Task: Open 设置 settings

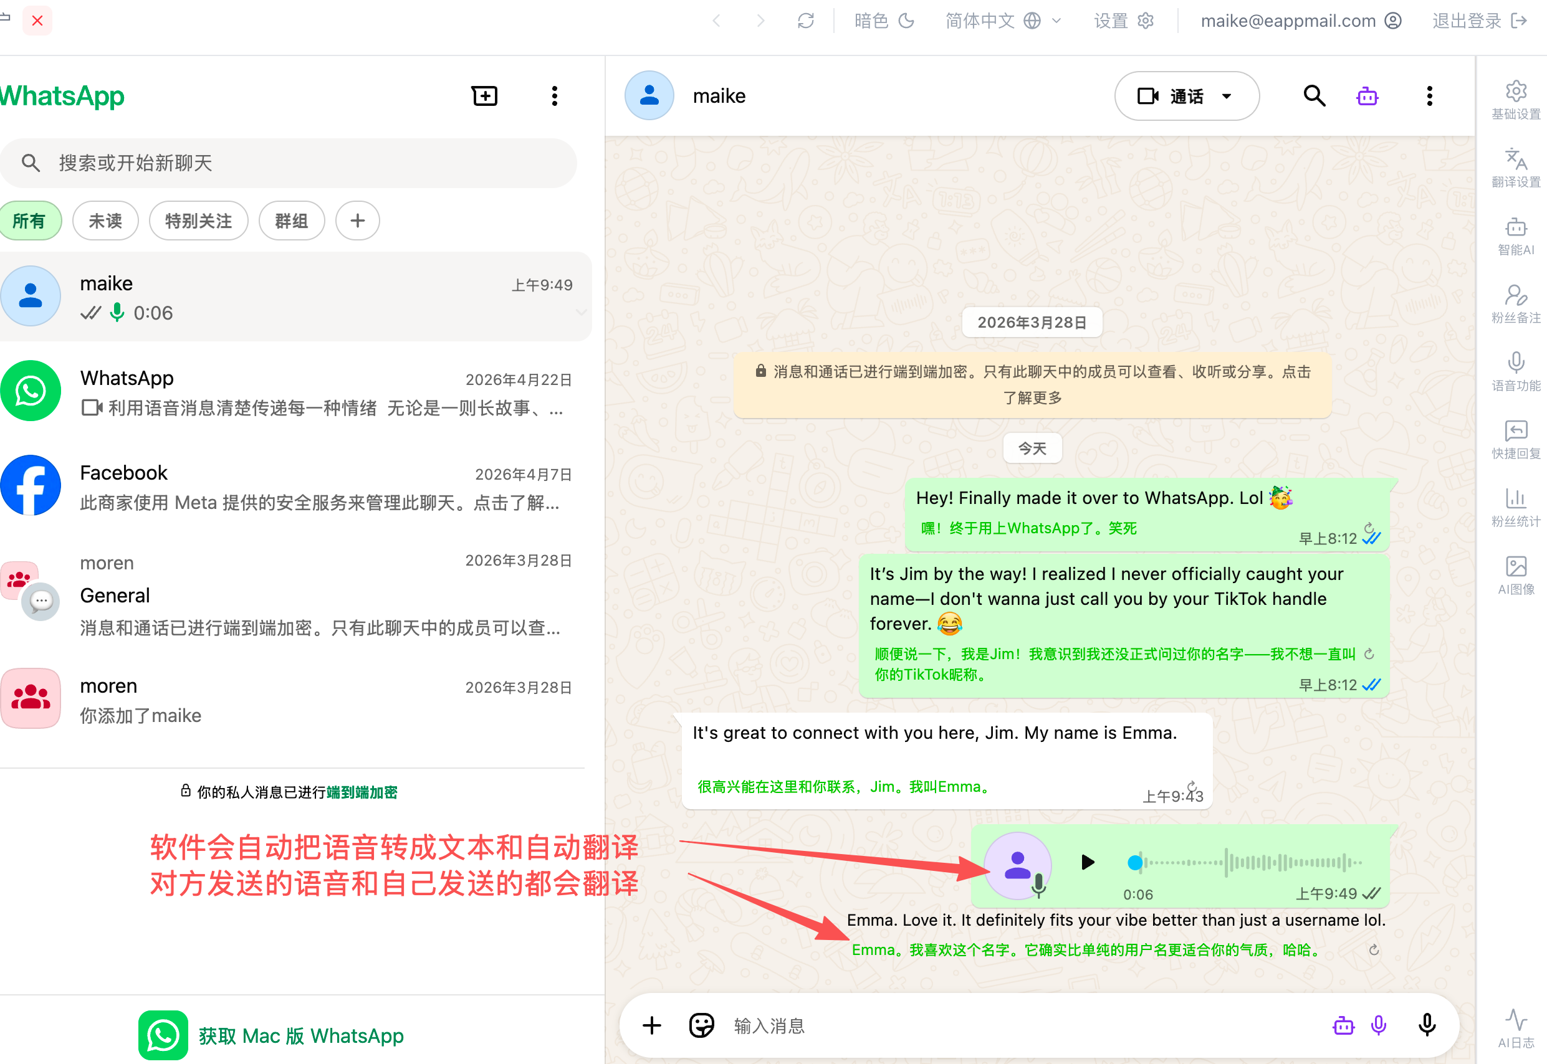Action: click(1123, 21)
